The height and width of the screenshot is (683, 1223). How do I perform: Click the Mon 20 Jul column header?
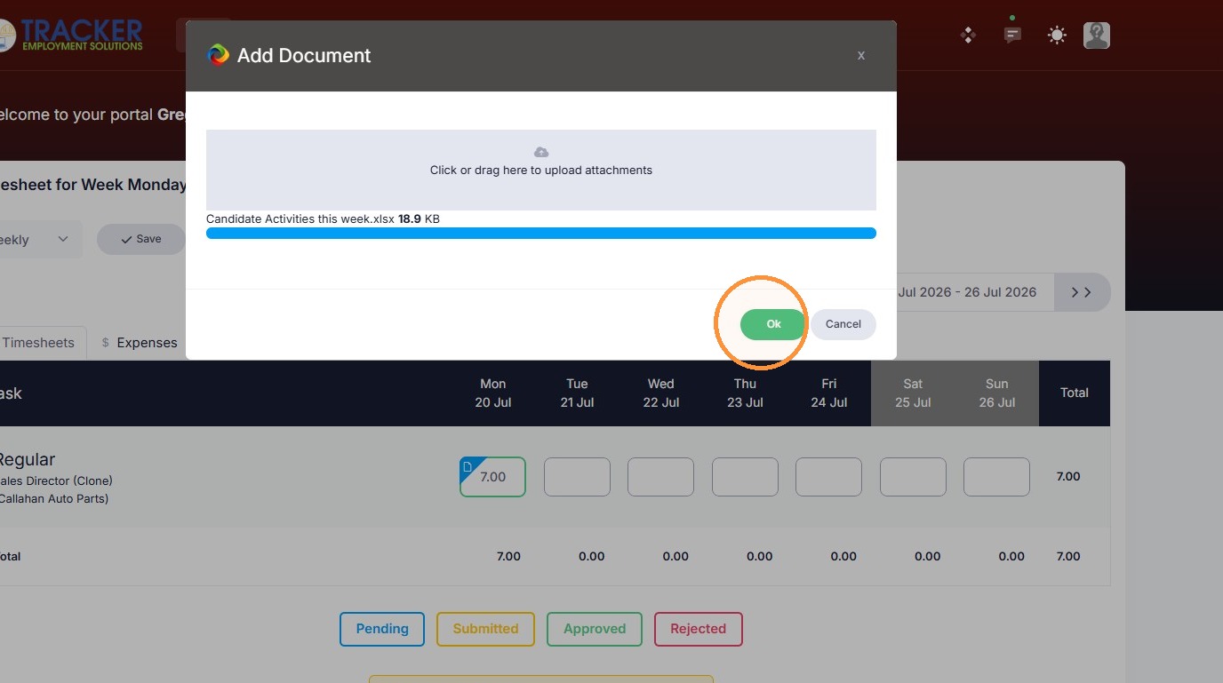pos(493,393)
